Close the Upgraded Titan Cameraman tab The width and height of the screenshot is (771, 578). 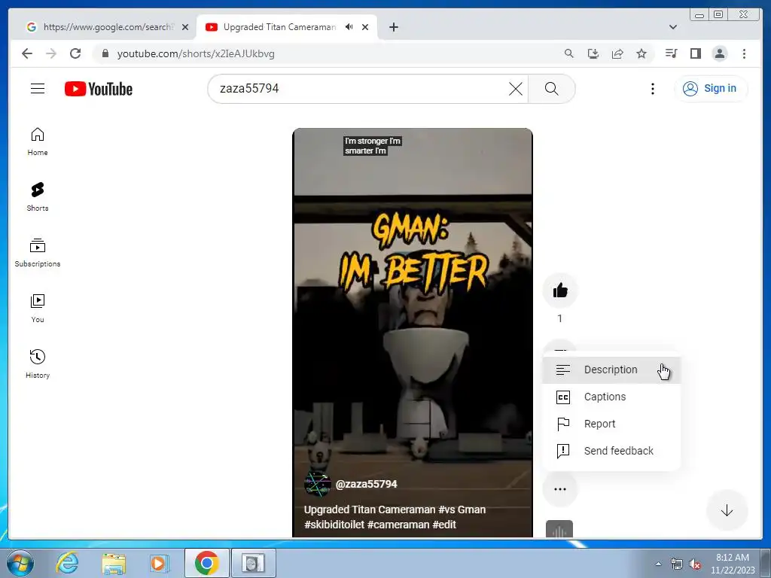pyautogui.click(x=365, y=27)
